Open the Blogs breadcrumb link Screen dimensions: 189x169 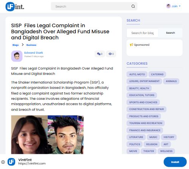[x=16, y=45]
